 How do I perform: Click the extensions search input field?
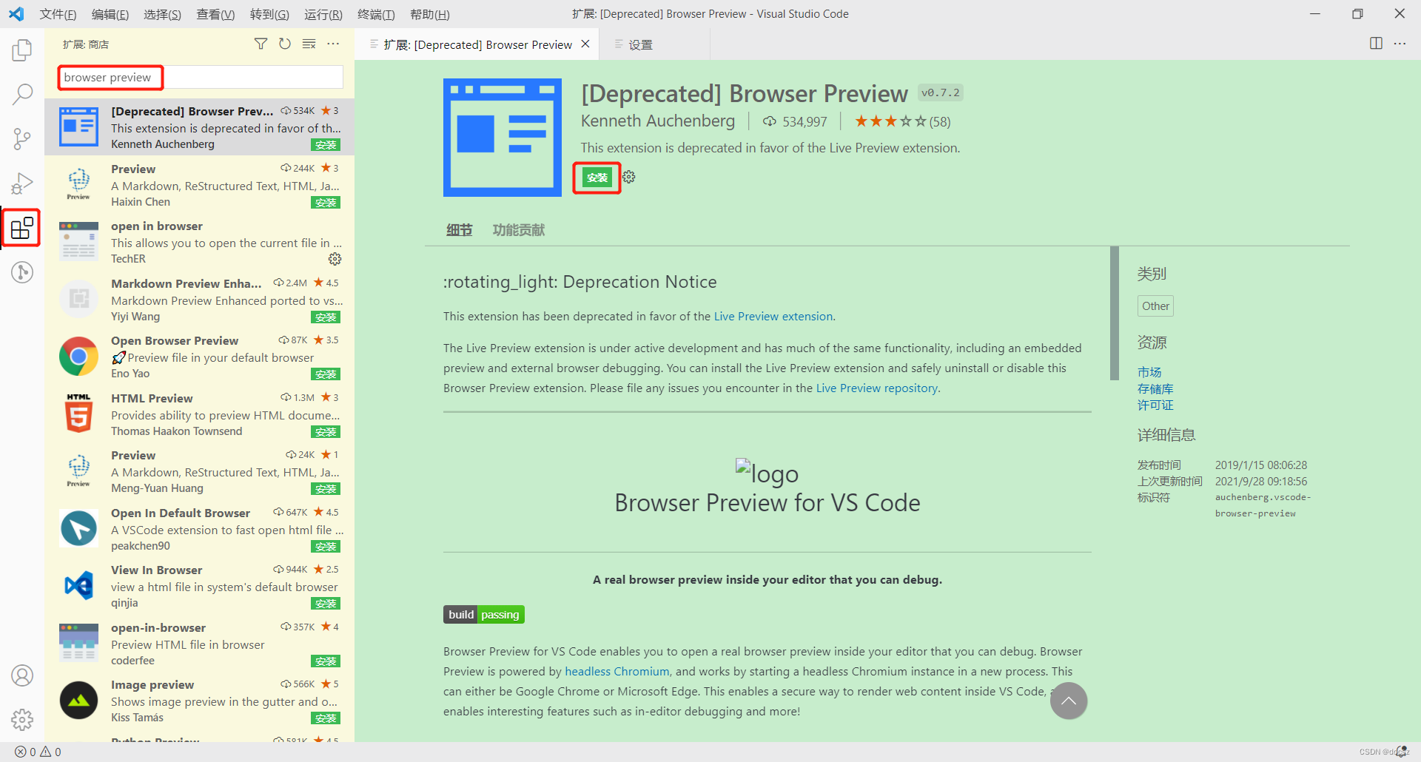click(200, 77)
